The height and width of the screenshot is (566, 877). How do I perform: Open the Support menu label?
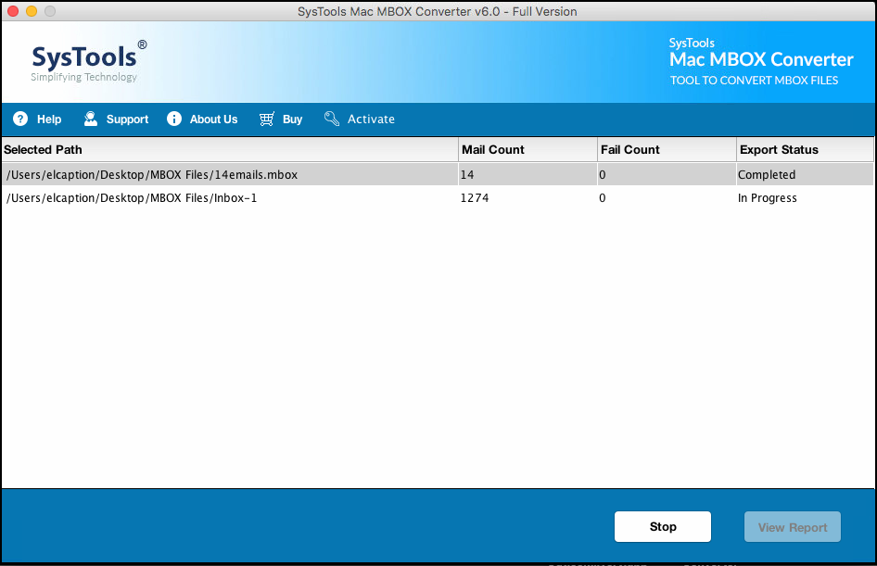[128, 119]
